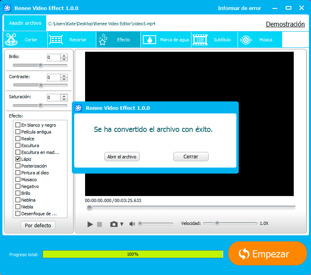Click the Velocidad speed slider handle
This screenshot has height=275, width=311.
pyautogui.click(x=217, y=223)
